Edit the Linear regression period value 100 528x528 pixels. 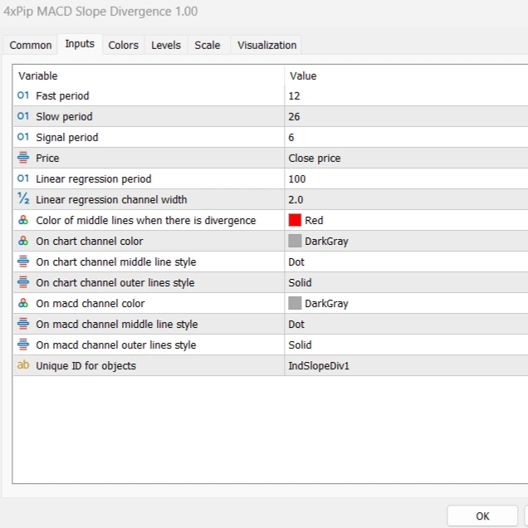coord(405,178)
